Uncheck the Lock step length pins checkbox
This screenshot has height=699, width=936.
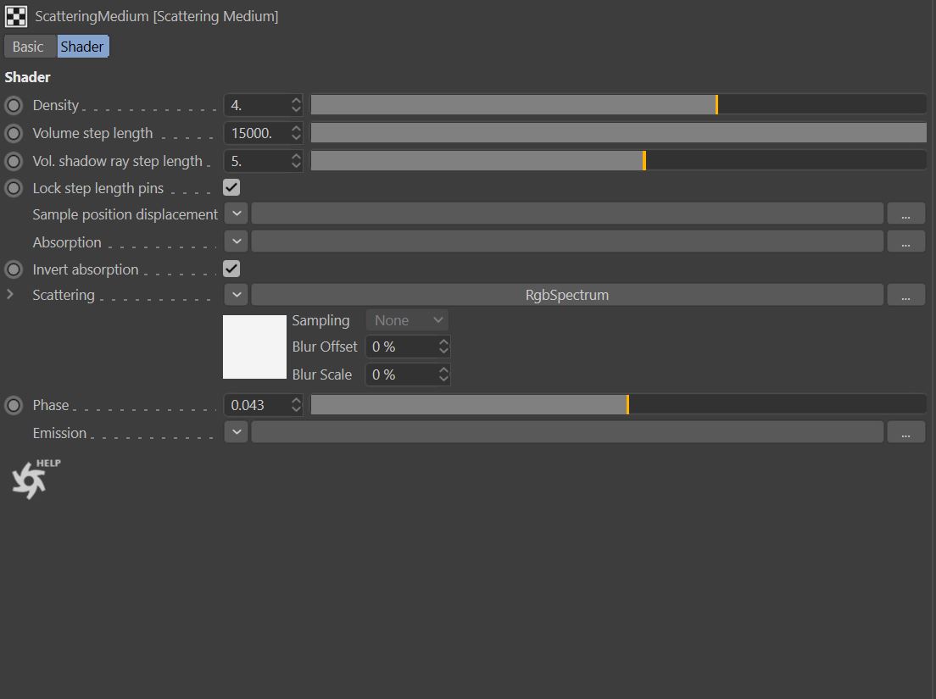click(x=231, y=188)
